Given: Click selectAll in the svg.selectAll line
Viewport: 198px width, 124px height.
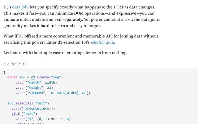Looking at the screenshot, I should [24, 103].
